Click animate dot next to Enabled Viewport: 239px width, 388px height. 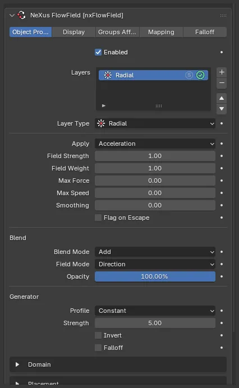coord(222,52)
